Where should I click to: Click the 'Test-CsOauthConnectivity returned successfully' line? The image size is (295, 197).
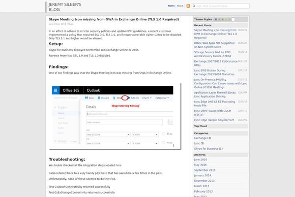pyautogui.click(x=79, y=187)
